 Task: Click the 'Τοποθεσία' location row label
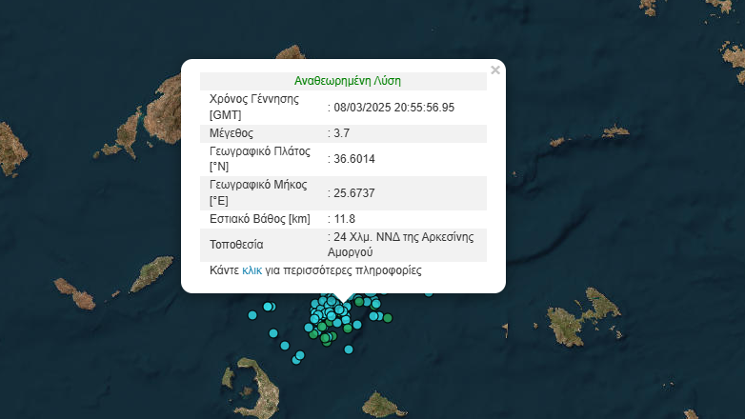[236, 245]
